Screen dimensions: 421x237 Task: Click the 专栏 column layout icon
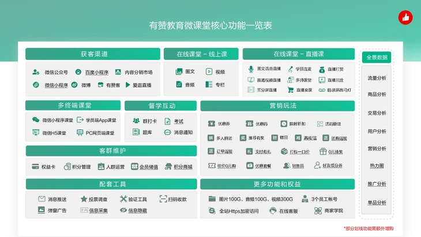click(209, 84)
